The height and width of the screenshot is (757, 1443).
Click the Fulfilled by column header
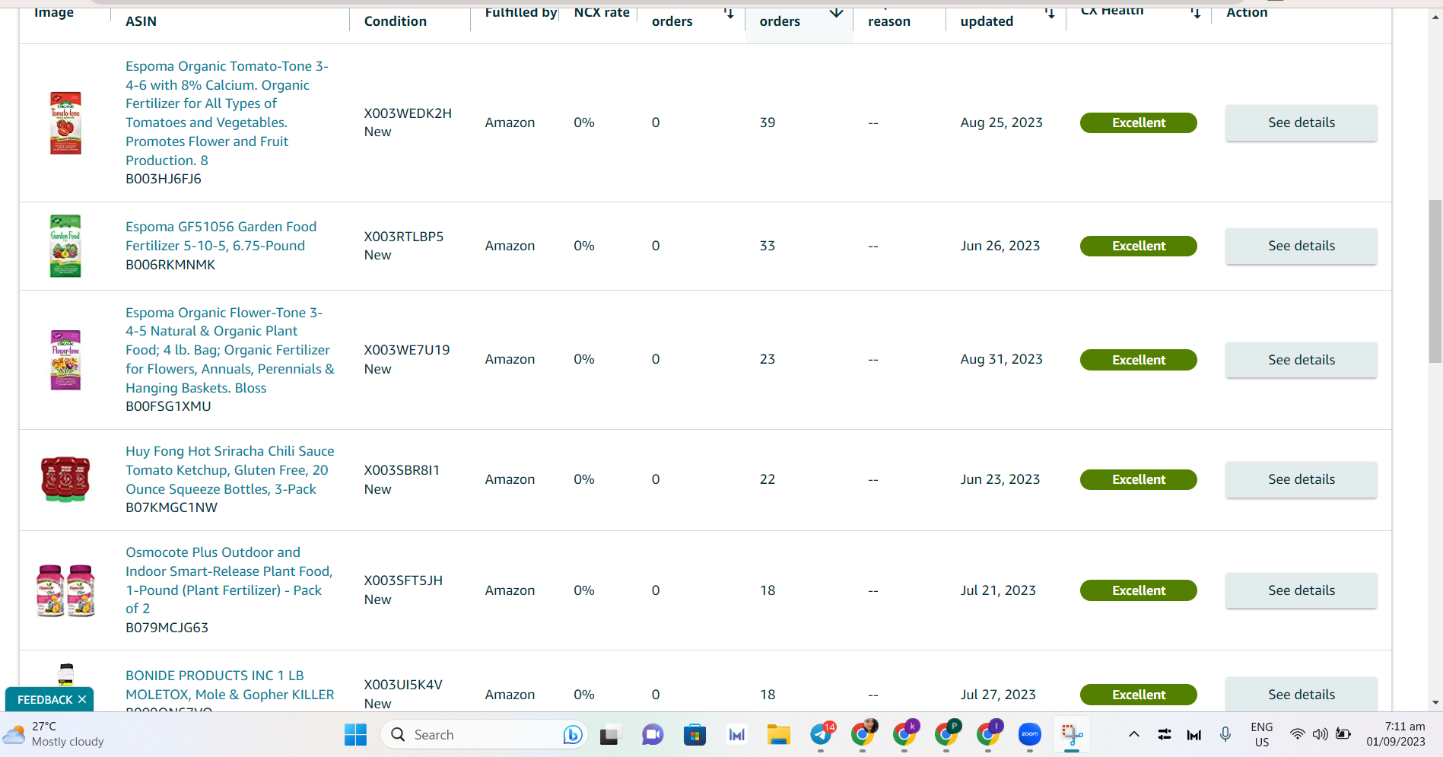coord(521,12)
